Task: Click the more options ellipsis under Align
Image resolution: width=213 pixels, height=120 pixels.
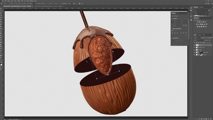Action: pyautogui.click(x=186, y=36)
